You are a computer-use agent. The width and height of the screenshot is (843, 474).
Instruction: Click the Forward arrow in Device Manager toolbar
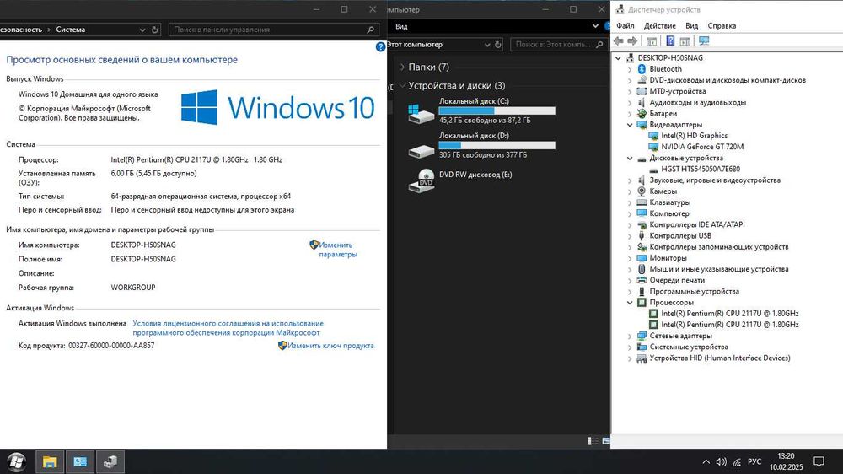coord(632,40)
